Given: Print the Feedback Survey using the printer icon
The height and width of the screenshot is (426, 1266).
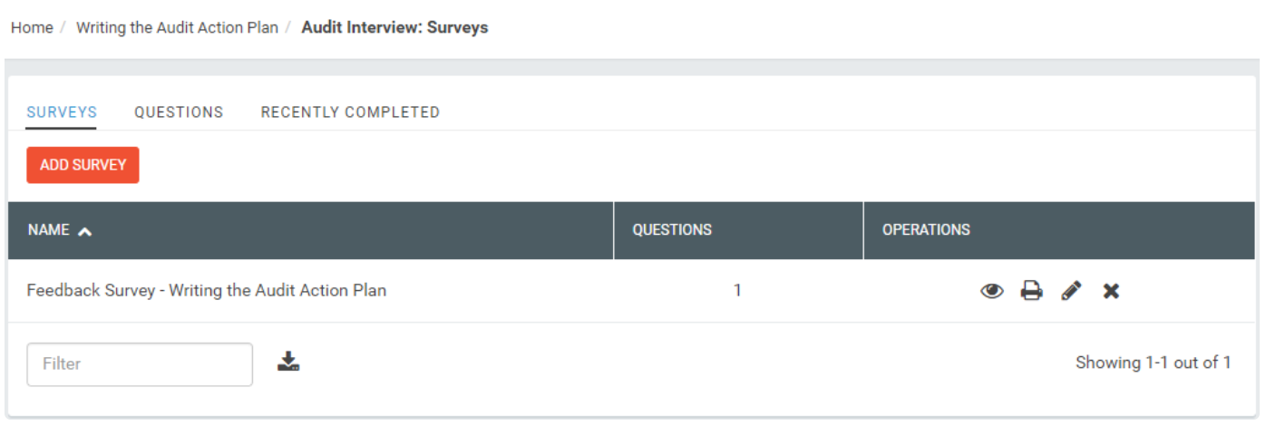Looking at the screenshot, I should pyautogui.click(x=1031, y=291).
